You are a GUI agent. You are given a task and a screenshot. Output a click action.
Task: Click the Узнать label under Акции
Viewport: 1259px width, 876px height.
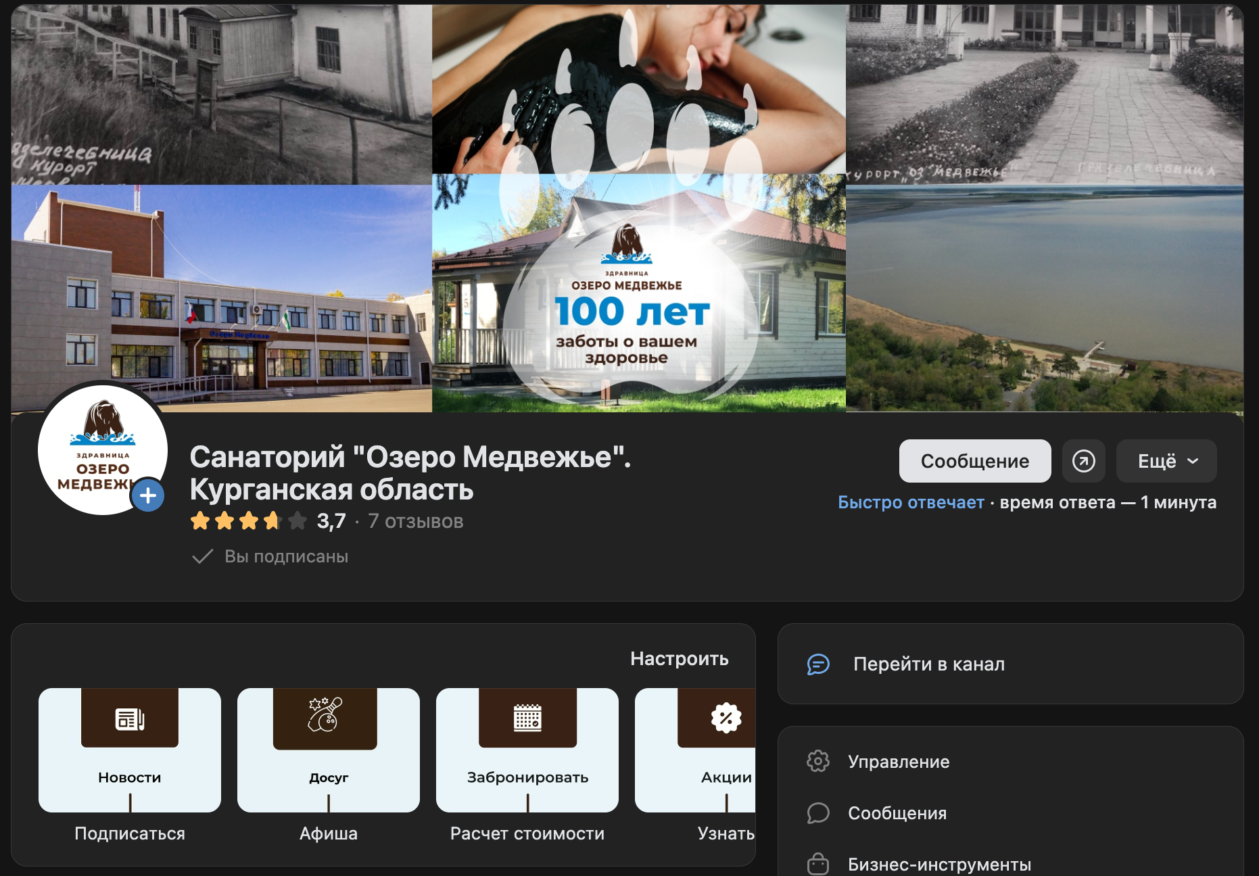[x=726, y=833]
